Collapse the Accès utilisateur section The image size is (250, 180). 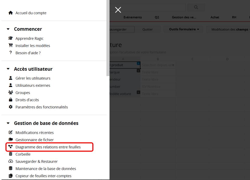(x=8, y=69)
